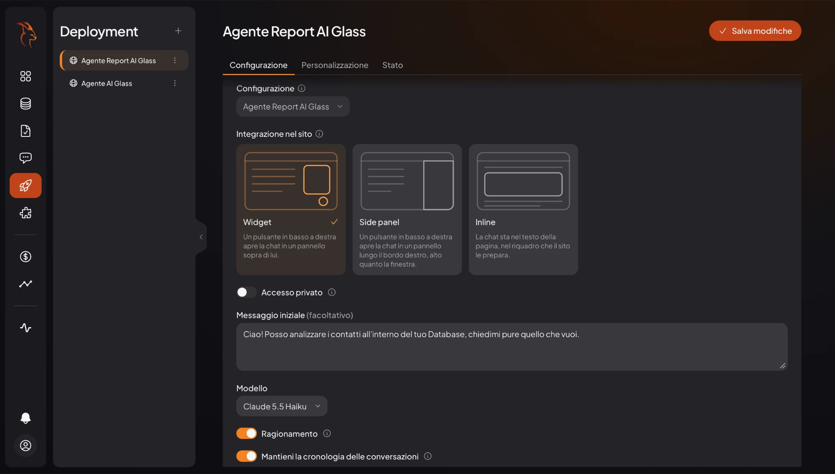Click info icon next to Mantieni la cronologia
The height and width of the screenshot is (474, 835).
[428, 456]
